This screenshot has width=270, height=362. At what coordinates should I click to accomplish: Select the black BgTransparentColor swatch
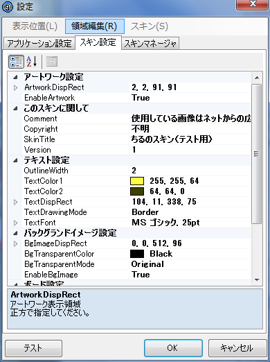[137, 254]
